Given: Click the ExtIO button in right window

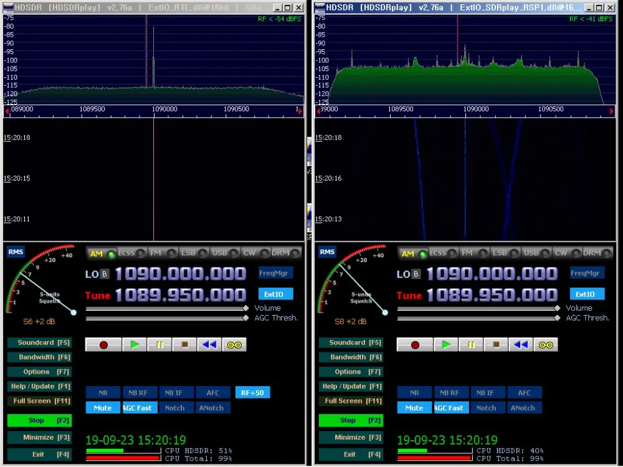Looking at the screenshot, I should click(x=587, y=295).
